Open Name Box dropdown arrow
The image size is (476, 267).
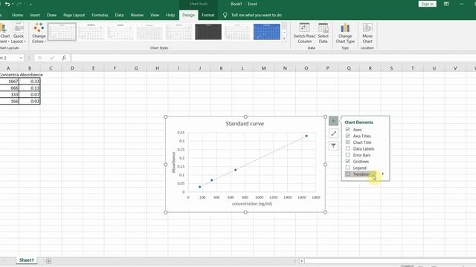click(x=21, y=58)
